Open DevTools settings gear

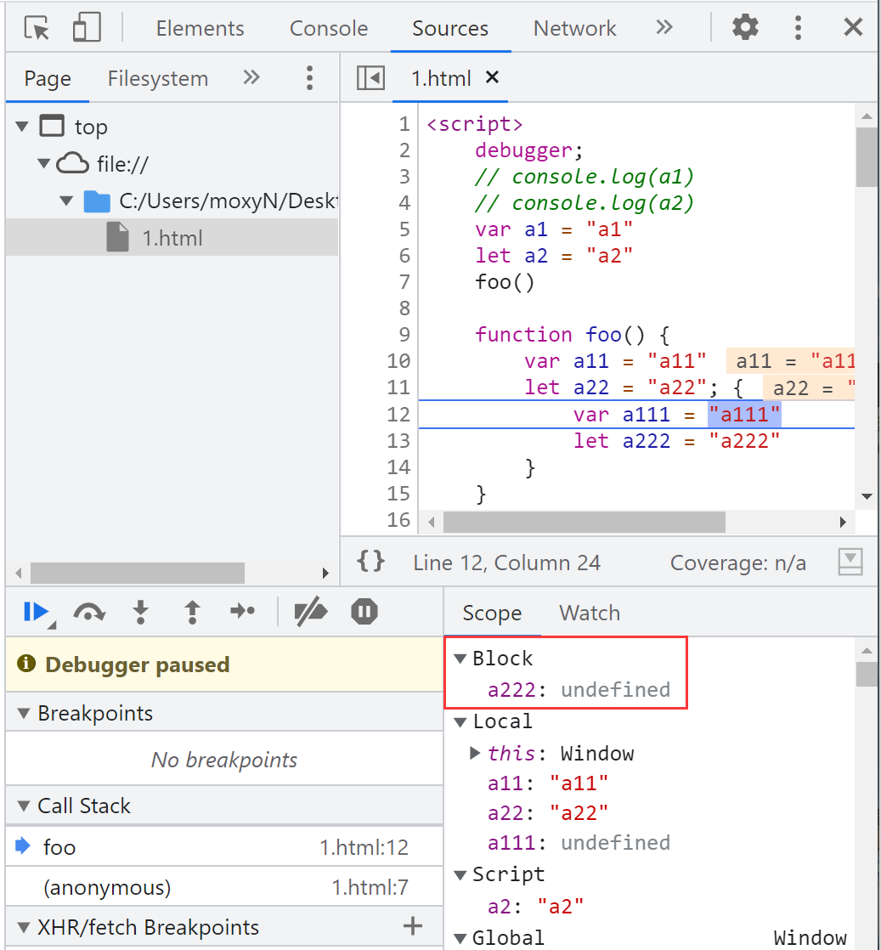[x=745, y=28]
